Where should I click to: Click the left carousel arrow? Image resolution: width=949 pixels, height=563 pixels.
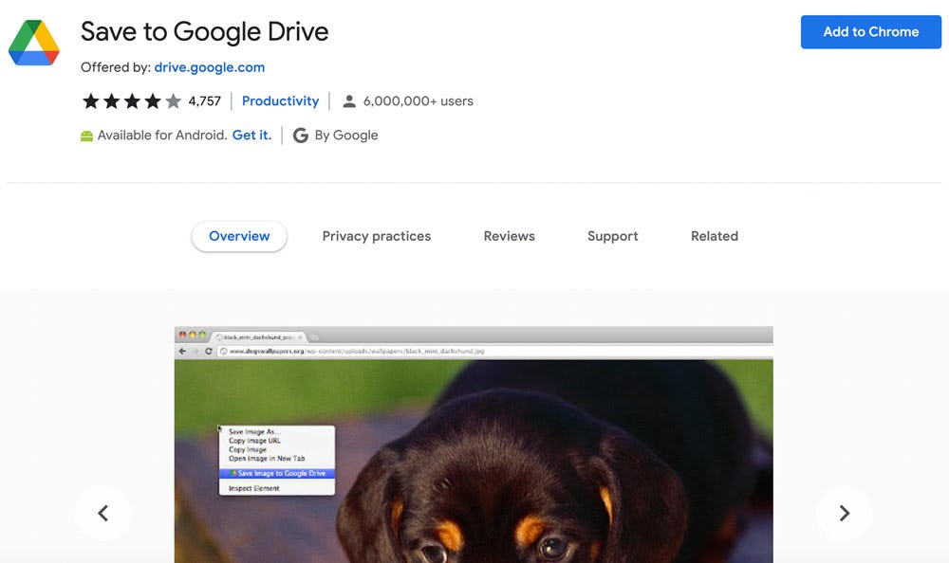point(103,513)
